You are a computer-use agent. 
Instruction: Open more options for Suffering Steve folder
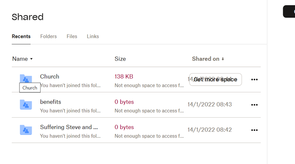(254, 130)
